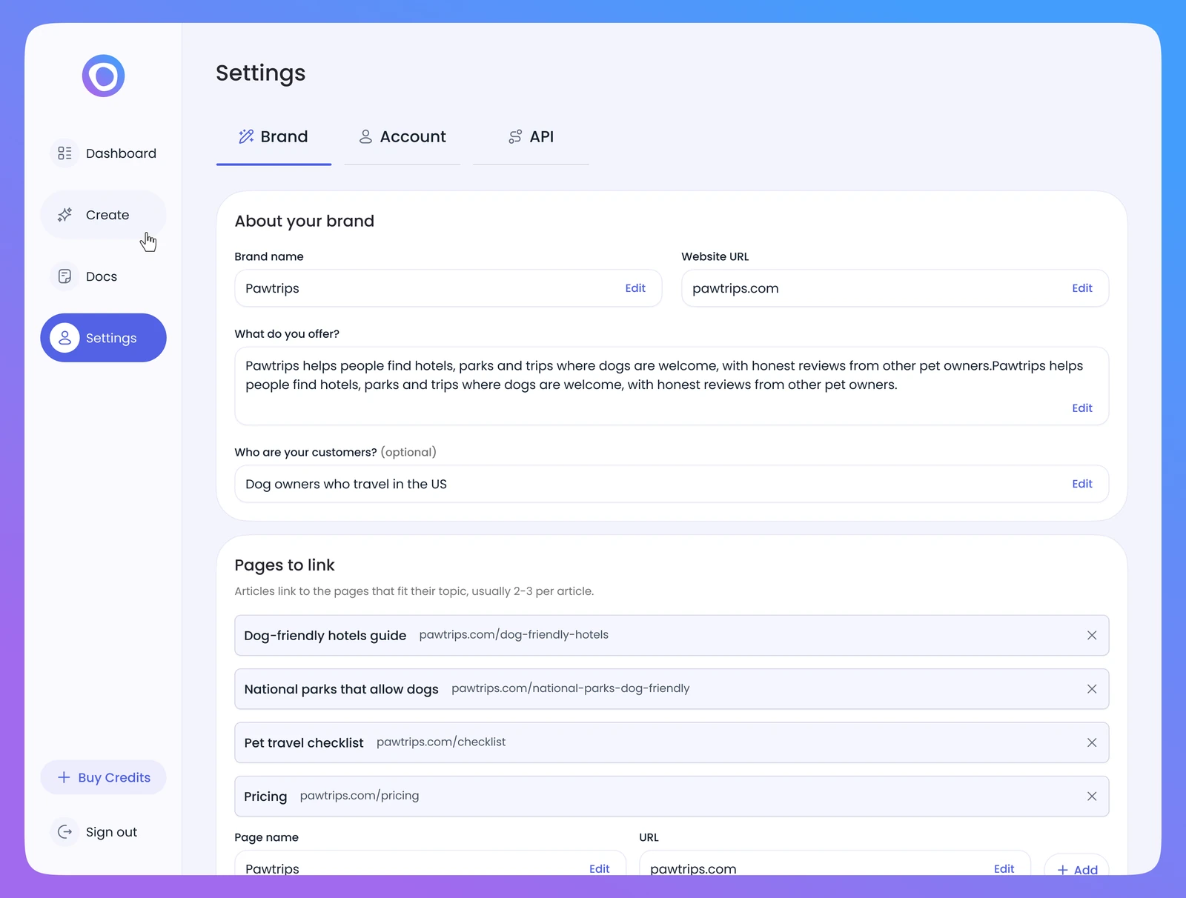The height and width of the screenshot is (898, 1186).
Task: Select Settings in the sidebar
Action: click(103, 338)
